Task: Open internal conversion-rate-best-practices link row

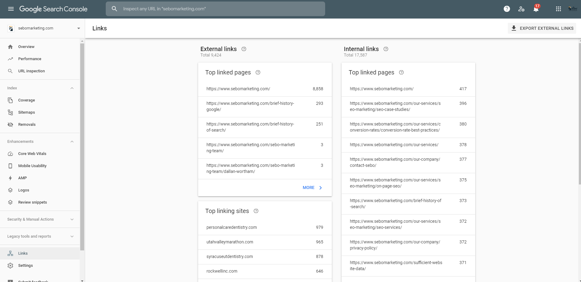Action: tap(408, 127)
